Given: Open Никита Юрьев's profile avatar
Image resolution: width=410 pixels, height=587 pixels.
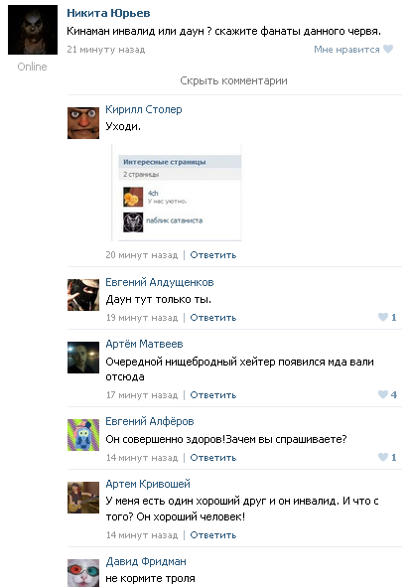Looking at the screenshot, I should 33,30.
